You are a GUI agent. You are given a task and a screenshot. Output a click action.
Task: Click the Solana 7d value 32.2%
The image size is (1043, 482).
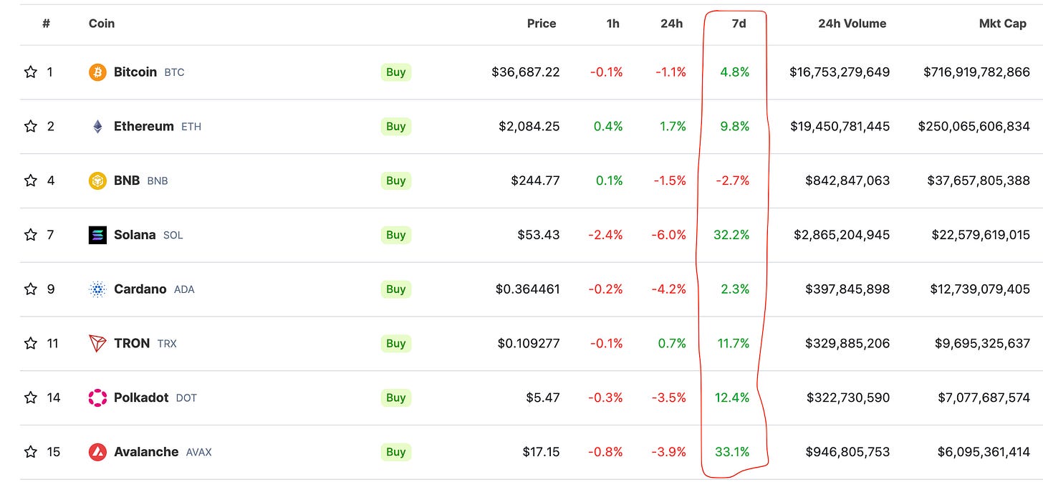click(x=731, y=235)
